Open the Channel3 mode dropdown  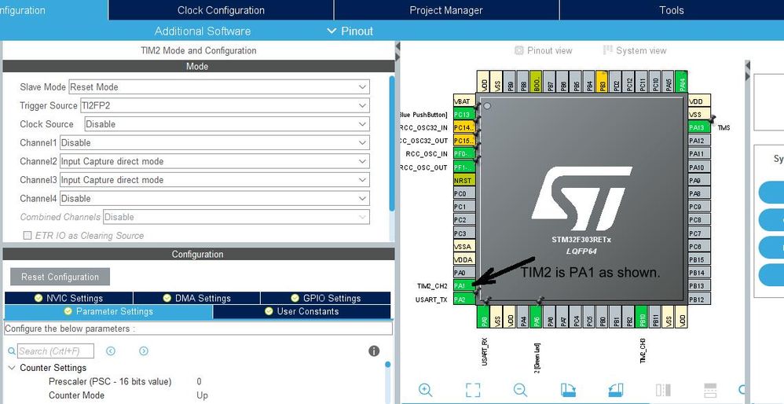tap(214, 179)
